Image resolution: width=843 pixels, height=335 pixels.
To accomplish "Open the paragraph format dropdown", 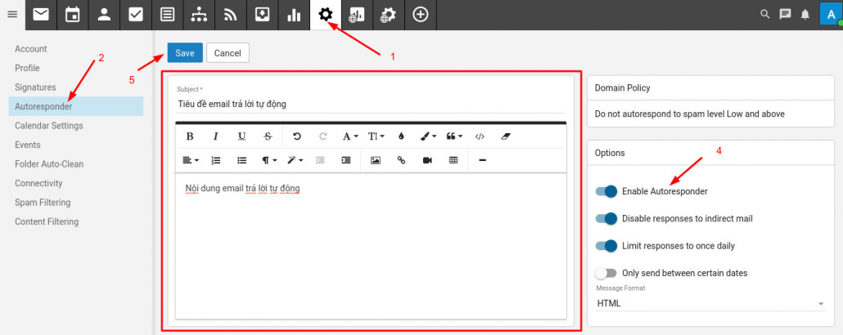I will coord(269,160).
